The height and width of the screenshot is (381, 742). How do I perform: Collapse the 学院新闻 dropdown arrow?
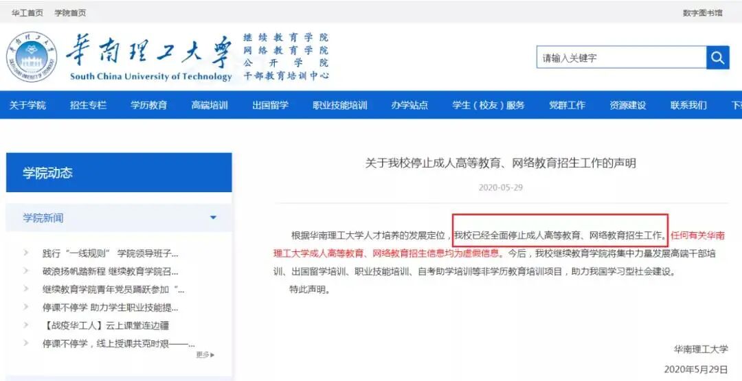tap(213, 218)
